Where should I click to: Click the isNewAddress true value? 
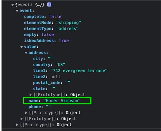click(x=64, y=40)
